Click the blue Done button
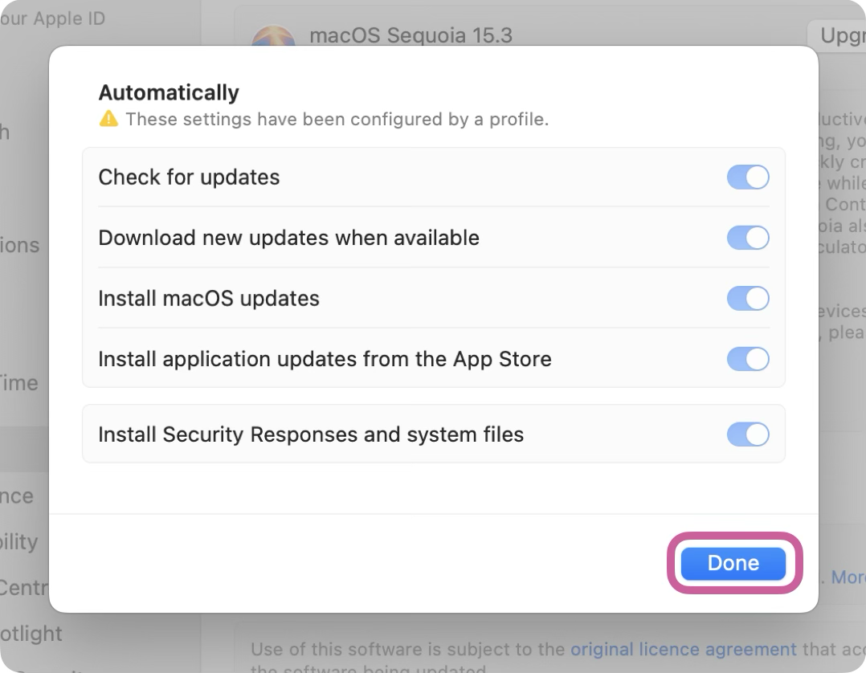Viewport: 866px width, 673px height. [x=733, y=563]
